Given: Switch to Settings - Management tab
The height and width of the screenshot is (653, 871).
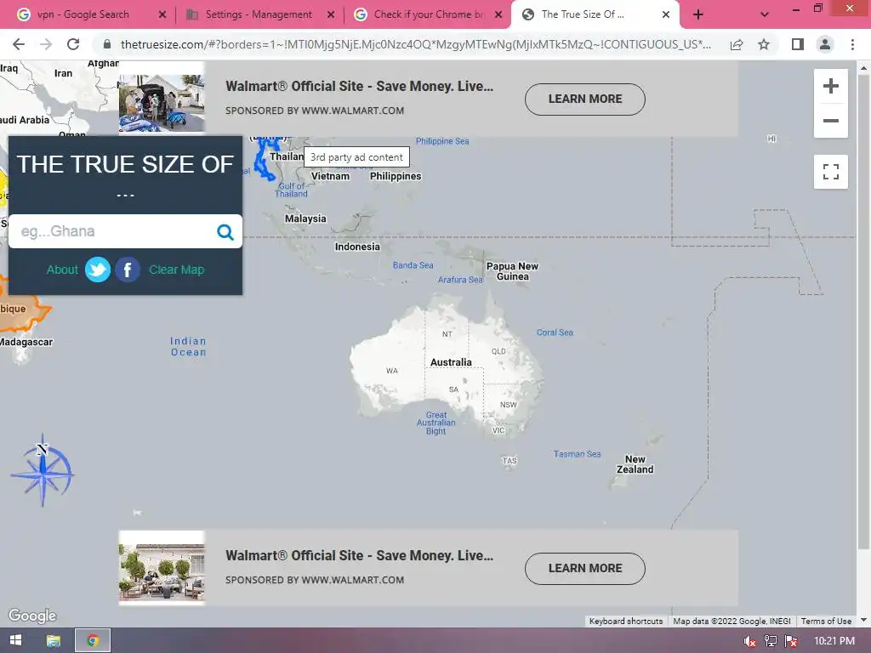Looking at the screenshot, I should tap(259, 14).
